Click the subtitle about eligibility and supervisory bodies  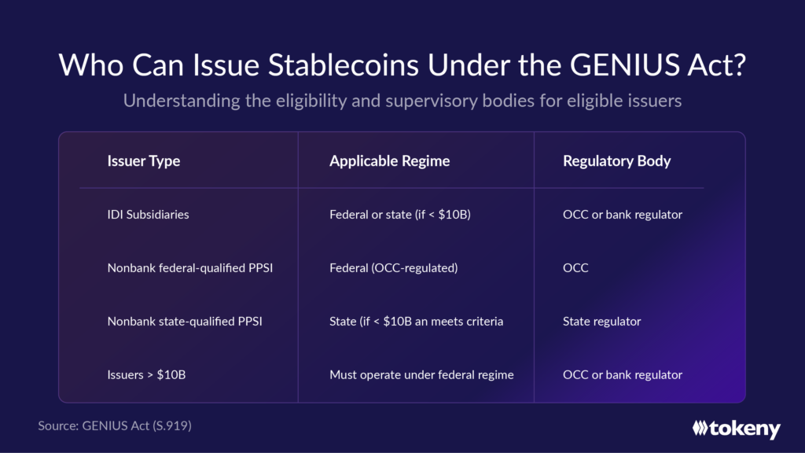click(x=402, y=100)
